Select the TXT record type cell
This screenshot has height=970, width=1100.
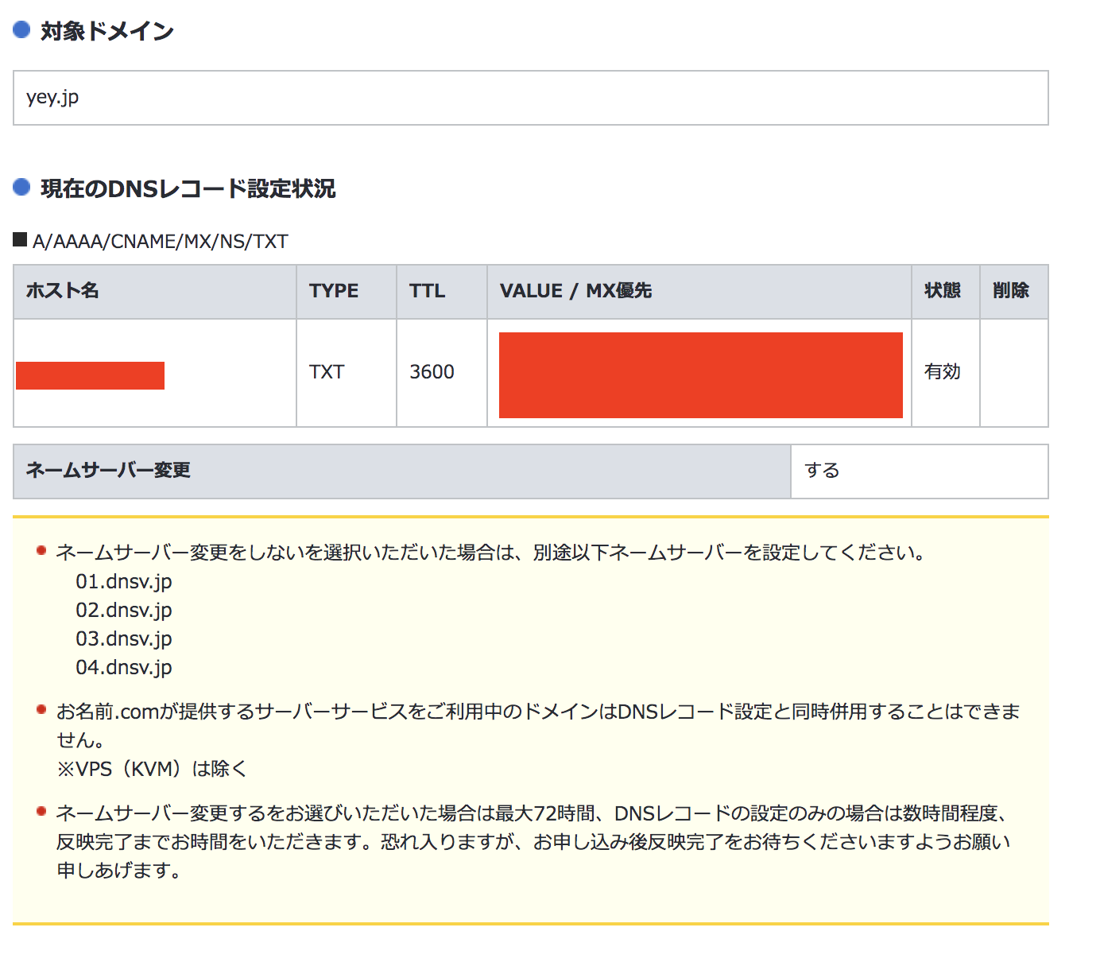point(327,372)
